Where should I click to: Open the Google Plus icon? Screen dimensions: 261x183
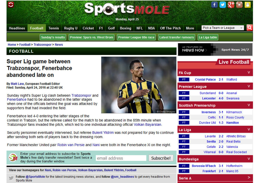pos(231,5)
